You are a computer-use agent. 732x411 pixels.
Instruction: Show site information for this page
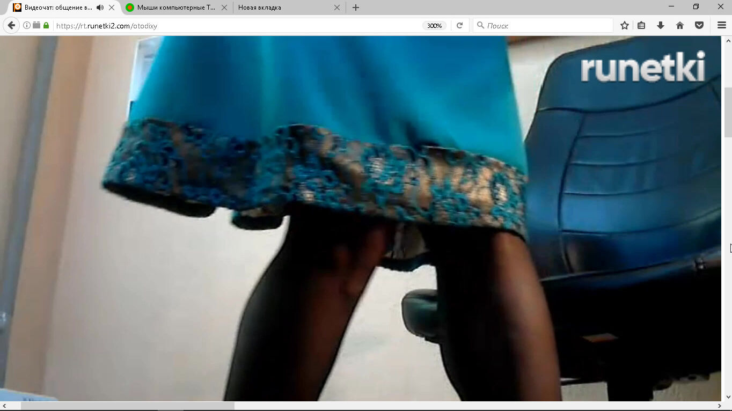tap(26, 25)
